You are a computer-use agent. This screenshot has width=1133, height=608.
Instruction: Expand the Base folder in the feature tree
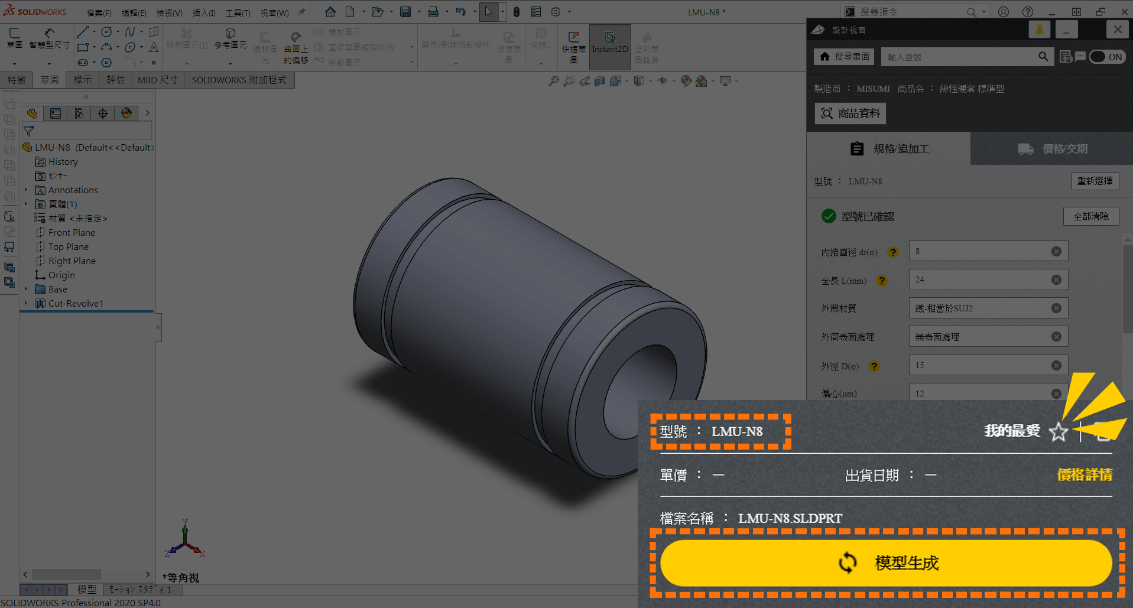(26, 289)
